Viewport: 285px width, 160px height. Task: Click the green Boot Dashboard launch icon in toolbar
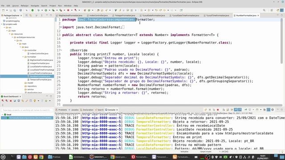(33, 10)
